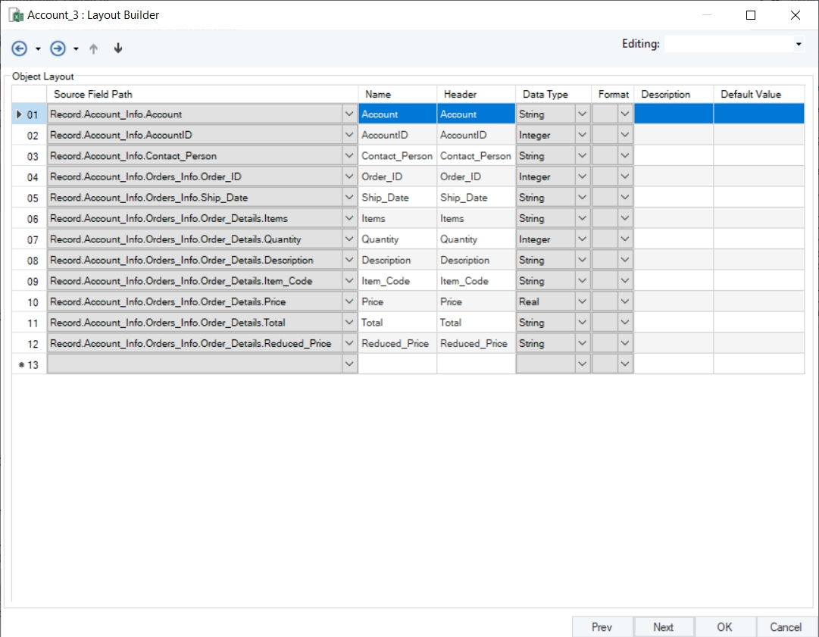Open the forward arrow history dropdown
This screenshot has height=637, width=819.
point(76,48)
